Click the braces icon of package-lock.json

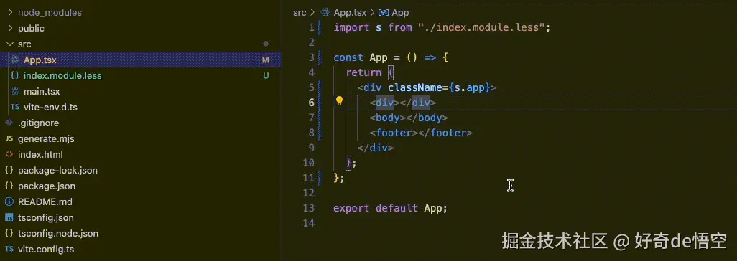[x=9, y=170]
